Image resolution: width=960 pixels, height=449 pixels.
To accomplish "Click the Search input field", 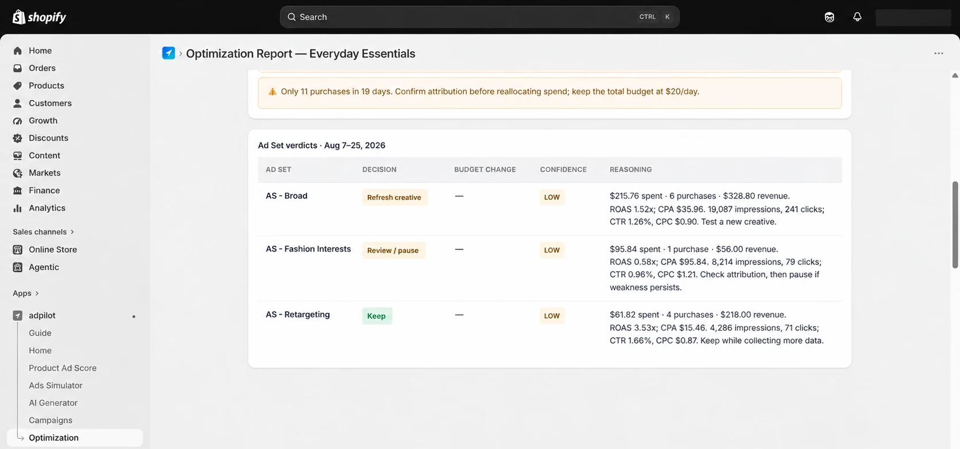I will (x=479, y=17).
